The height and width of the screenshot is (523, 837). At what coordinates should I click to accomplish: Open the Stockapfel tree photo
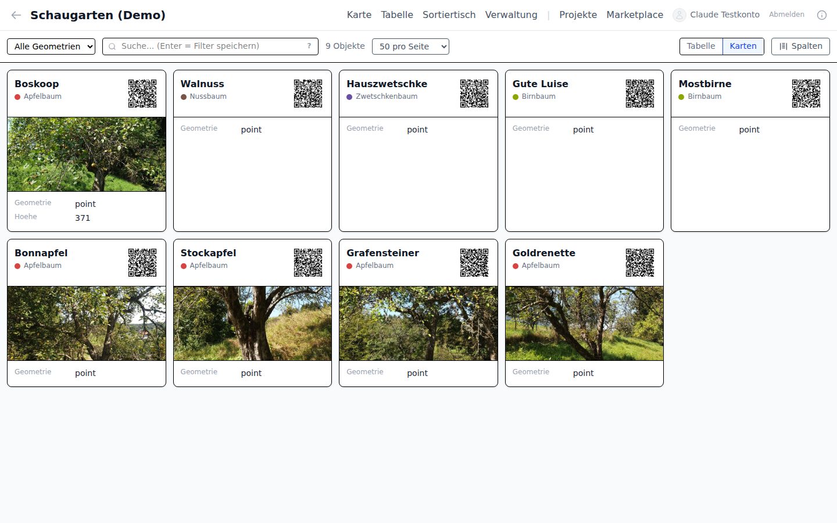click(252, 324)
